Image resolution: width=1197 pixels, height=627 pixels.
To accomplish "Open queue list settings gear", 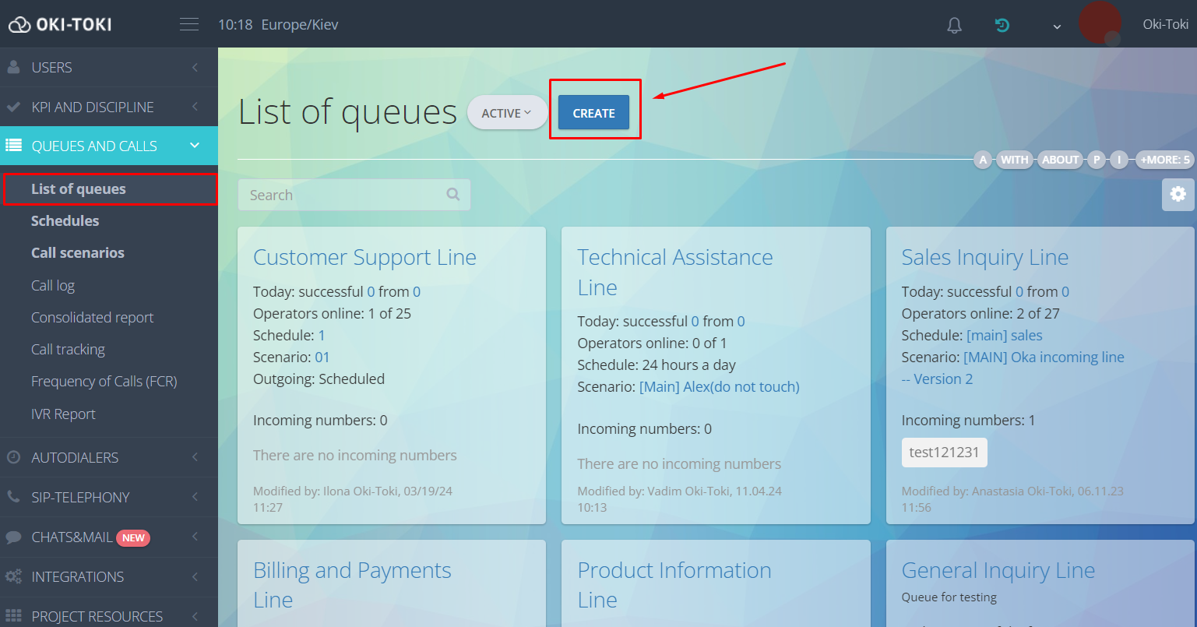I will pyautogui.click(x=1178, y=194).
